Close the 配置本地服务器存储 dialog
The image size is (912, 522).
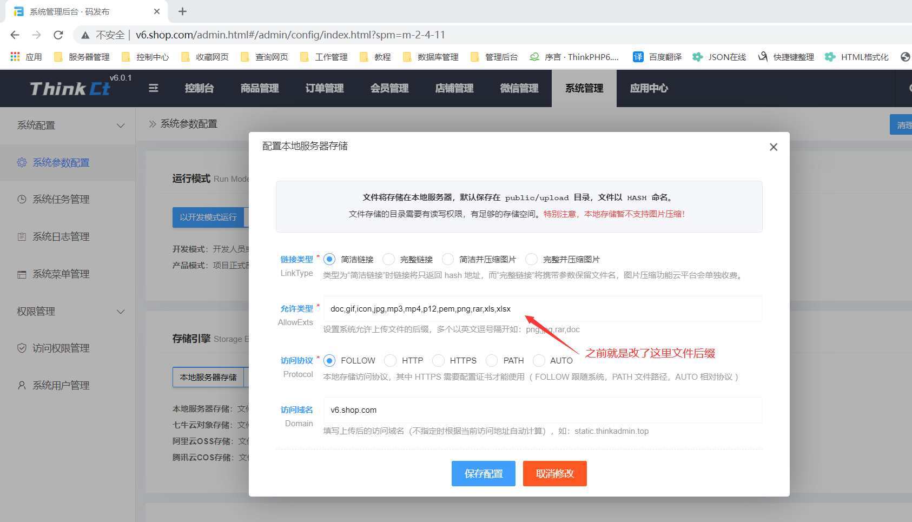coord(774,147)
